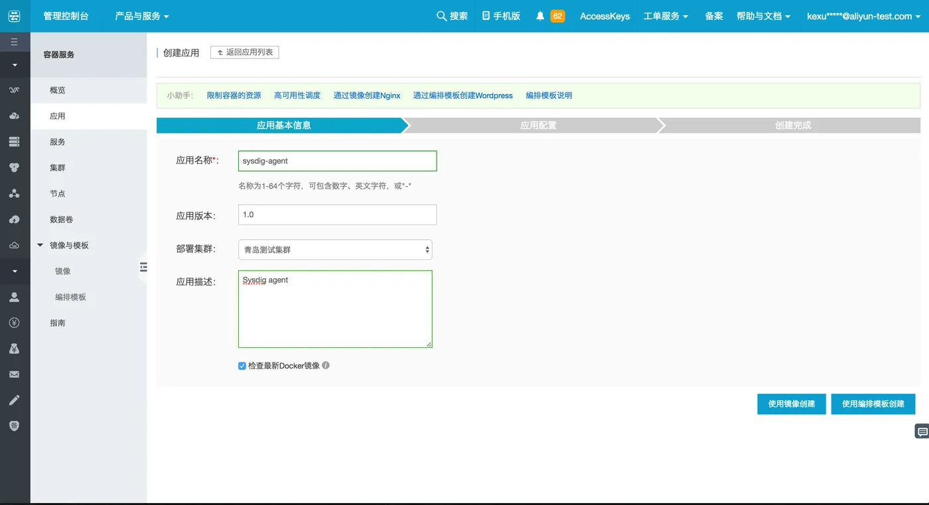Open the 产品与服务 dropdown menu
Viewport: 929px width, 505px height.
142,16
